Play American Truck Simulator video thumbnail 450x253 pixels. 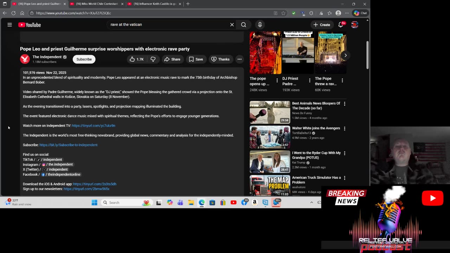270,186
